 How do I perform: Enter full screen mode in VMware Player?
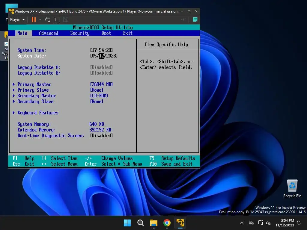57,19
